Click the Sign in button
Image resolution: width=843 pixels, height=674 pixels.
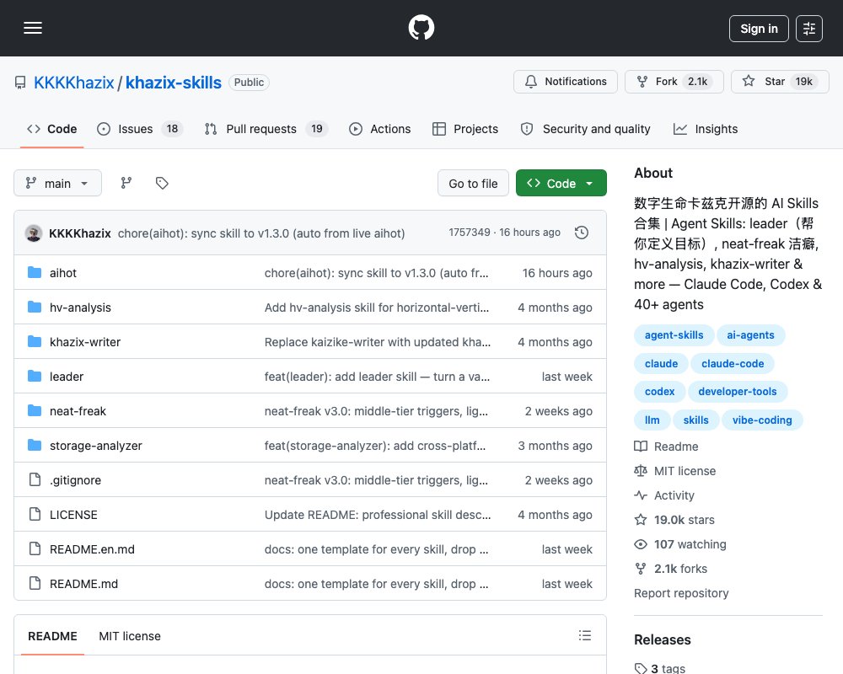759,29
